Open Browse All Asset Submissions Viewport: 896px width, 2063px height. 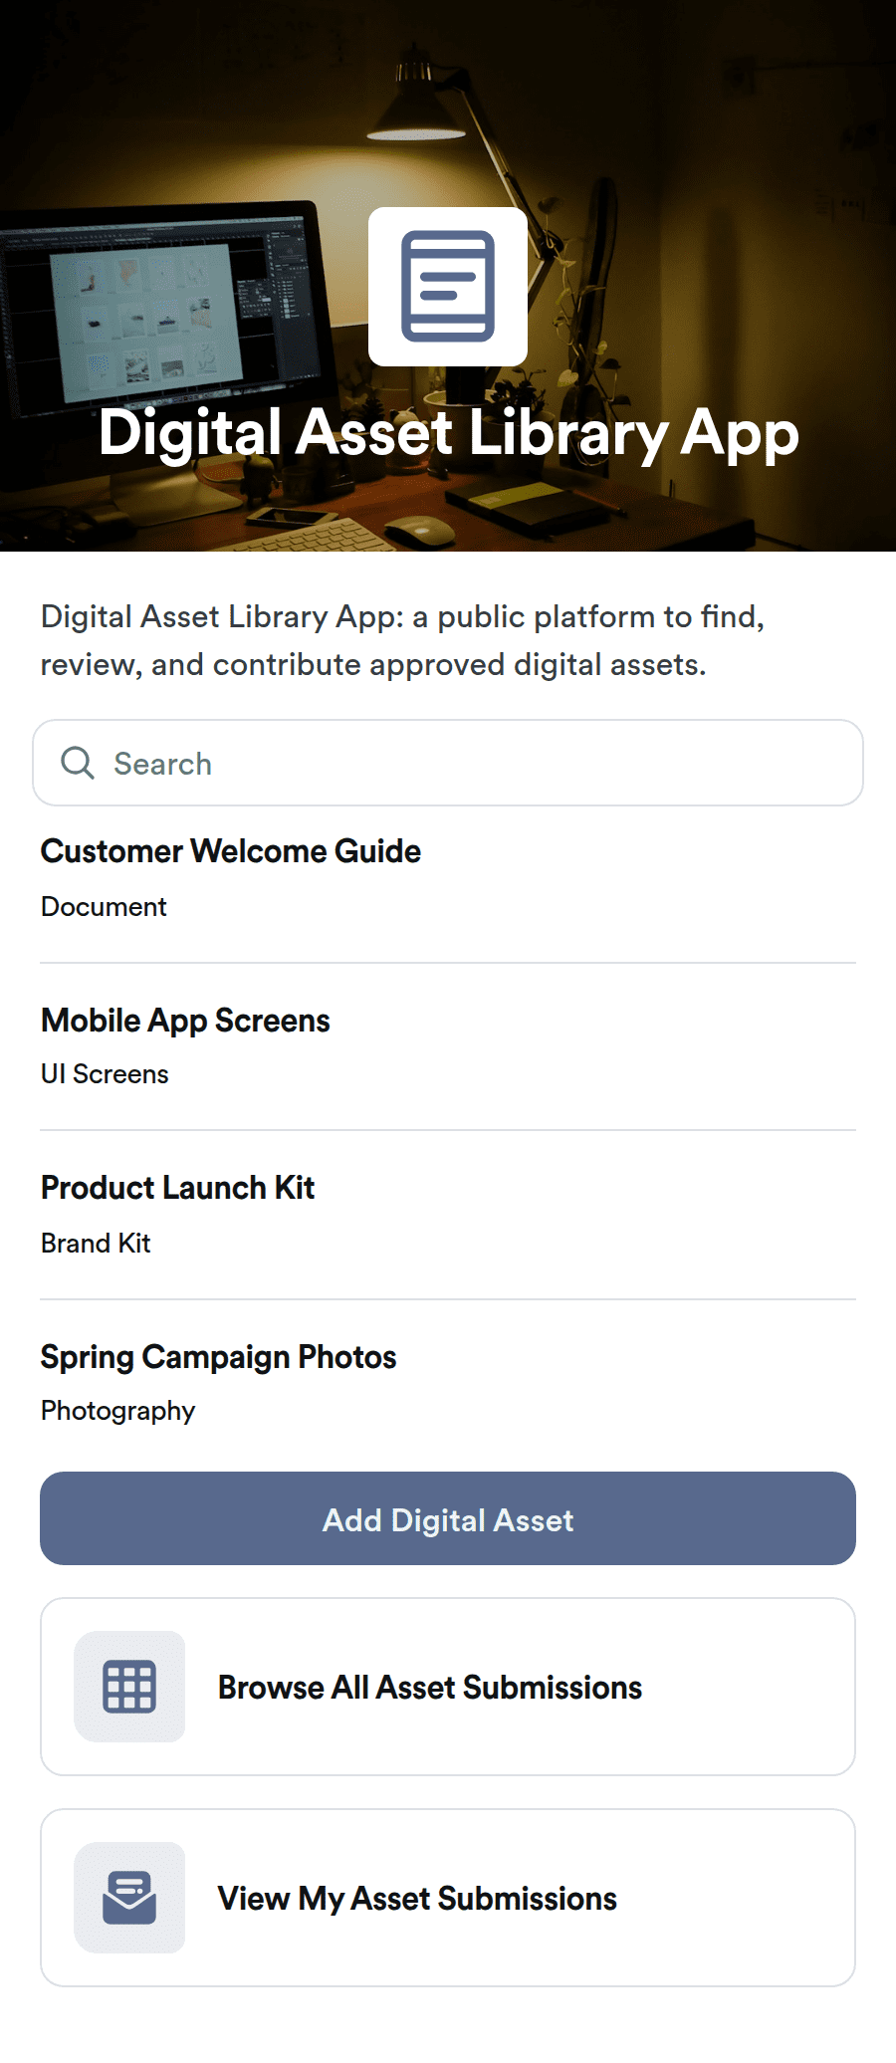(448, 1687)
